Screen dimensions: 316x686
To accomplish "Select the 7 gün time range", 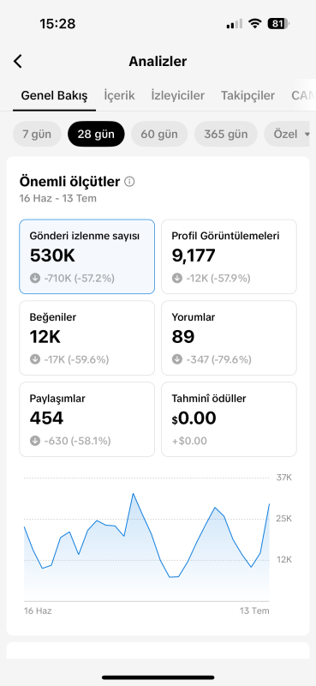I will pos(37,134).
